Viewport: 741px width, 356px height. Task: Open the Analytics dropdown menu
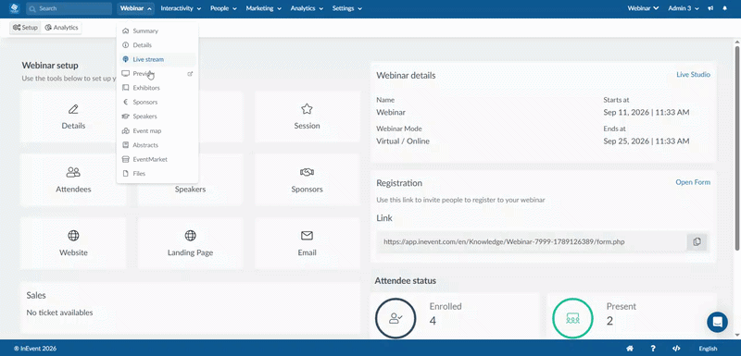(307, 8)
